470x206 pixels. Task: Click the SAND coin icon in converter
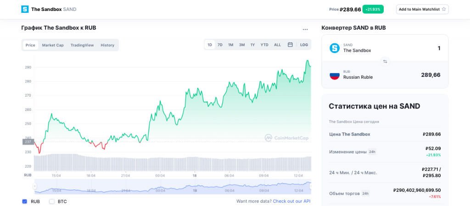335,48
